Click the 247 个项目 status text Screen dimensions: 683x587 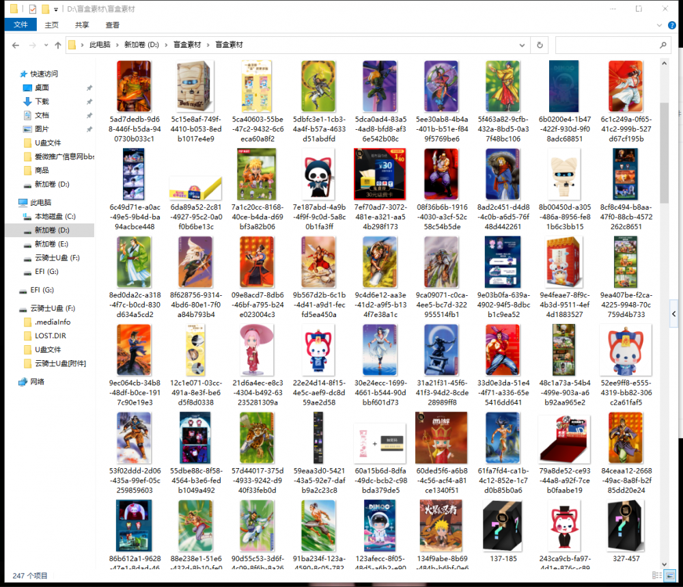click(29, 575)
